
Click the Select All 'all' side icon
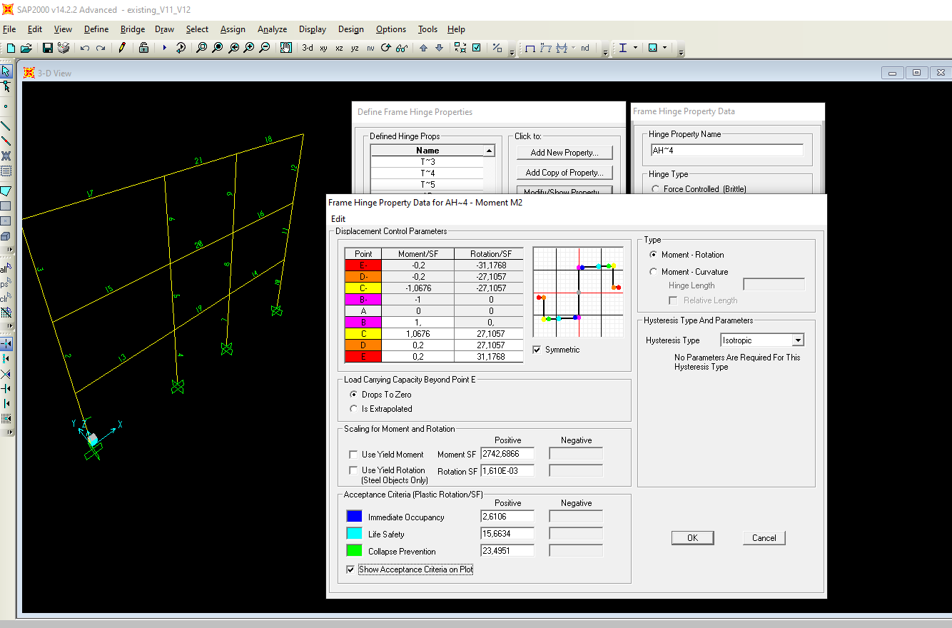[x=4, y=269]
